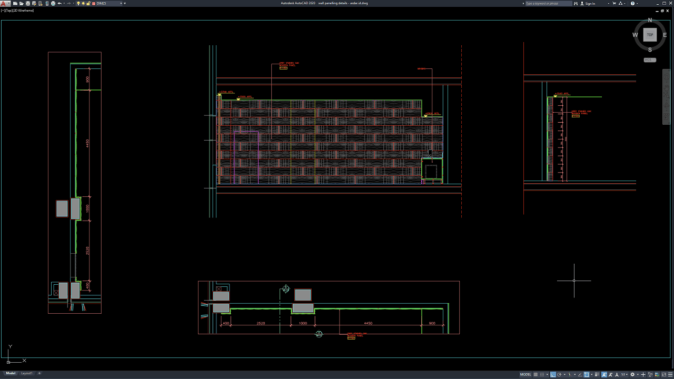This screenshot has width=674, height=379.
Task: Click the Open file folder icon
Action: 21,3
